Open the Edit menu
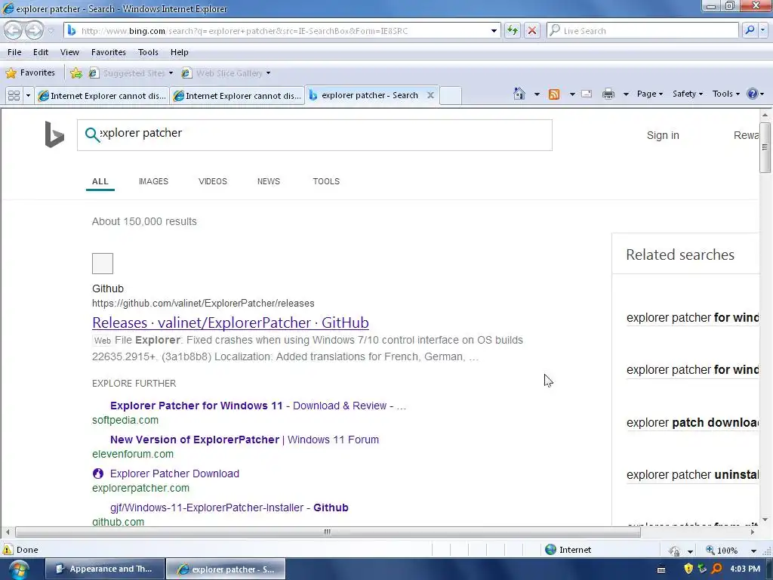This screenshot has width=773, height=580. (41, 52)
